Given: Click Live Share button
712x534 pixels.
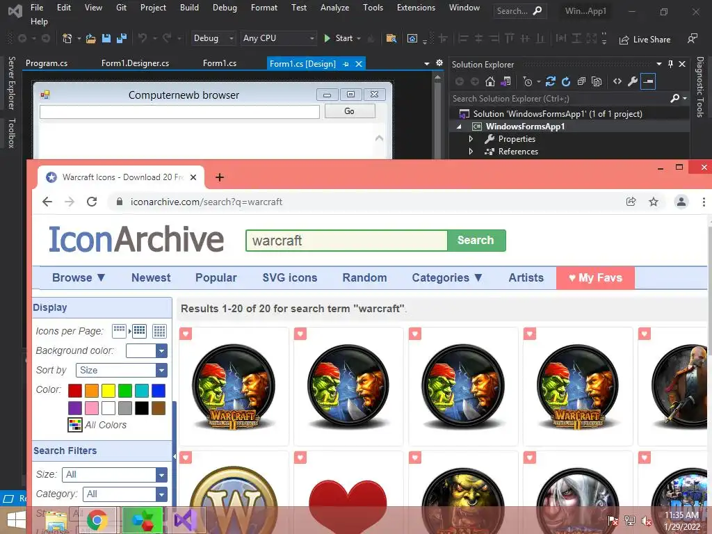Looking at the screenshot, I should tap(645, 40).
